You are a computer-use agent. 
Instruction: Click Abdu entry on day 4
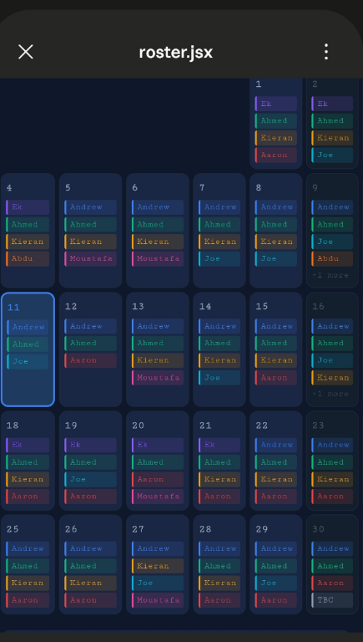[x=28, y=259]
